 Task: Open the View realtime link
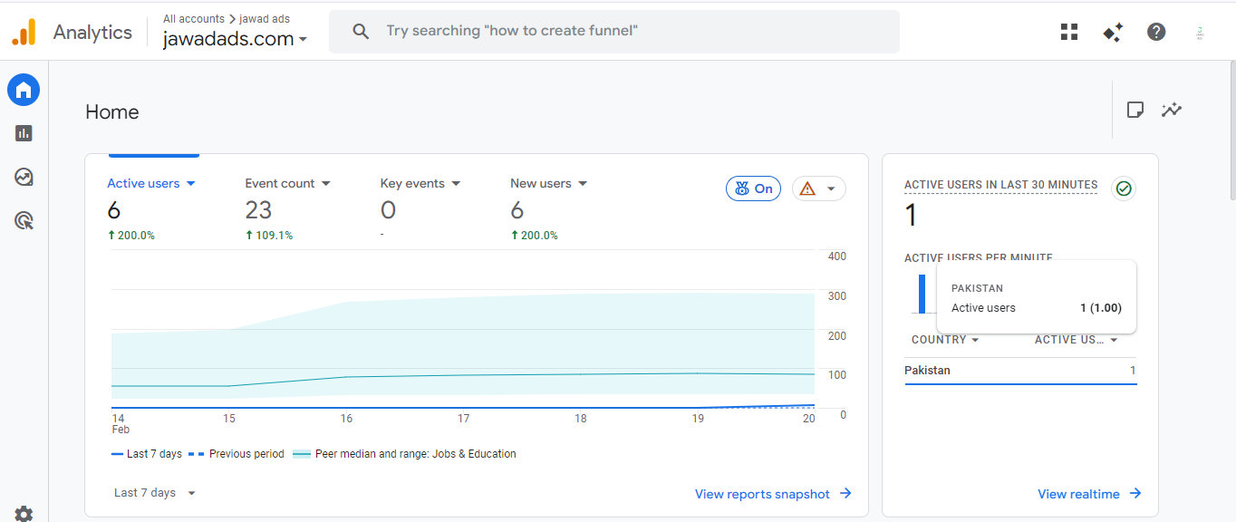click(x=1088, y=494)
